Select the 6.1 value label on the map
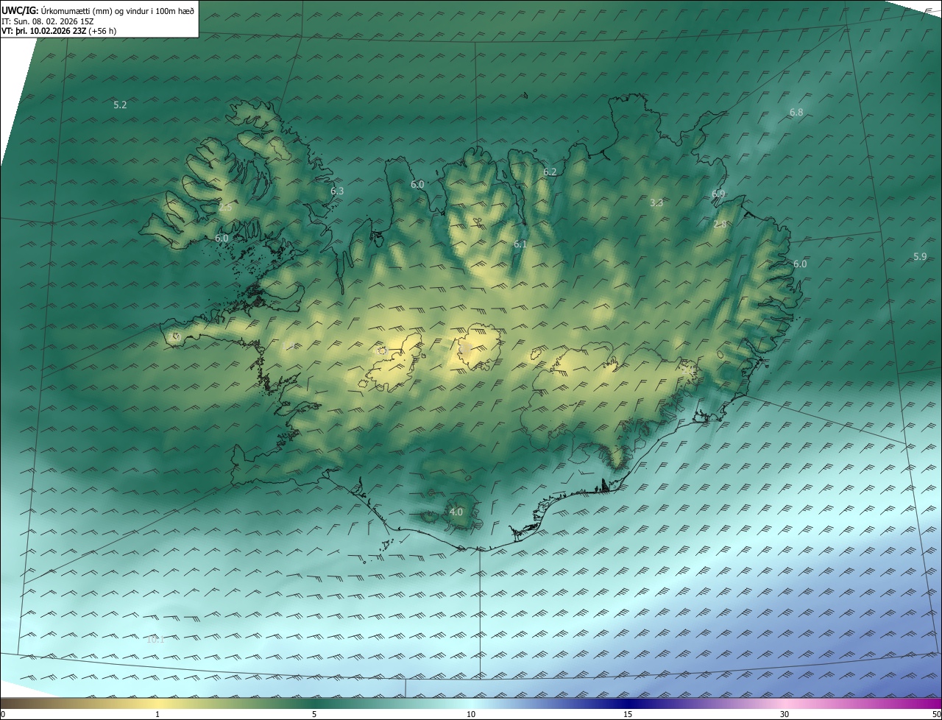Screen dimensions: 942x720 (x=520, y=244)
